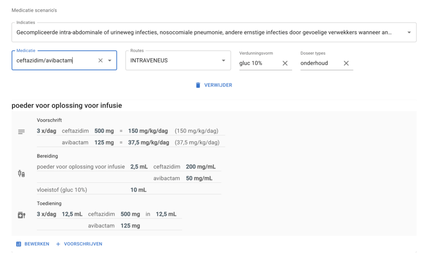Click the VERWIJDER button label
425x269 pixels.
pos(218,85)
